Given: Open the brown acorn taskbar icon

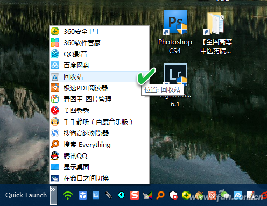Looking at the screenshot, I should tap(199, 195).
